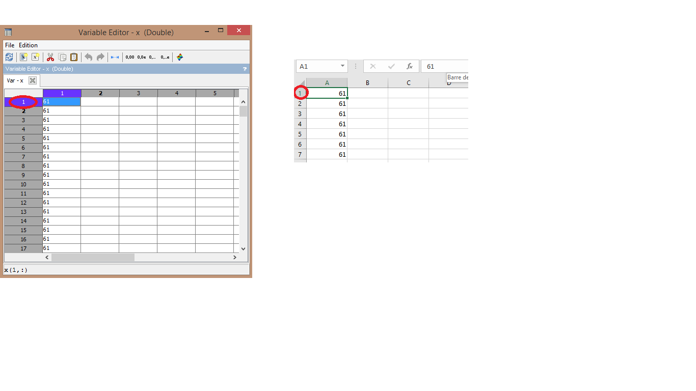Click the horizontal scrollbar thumb
The image size is (696, 391).
coord(93,258)
